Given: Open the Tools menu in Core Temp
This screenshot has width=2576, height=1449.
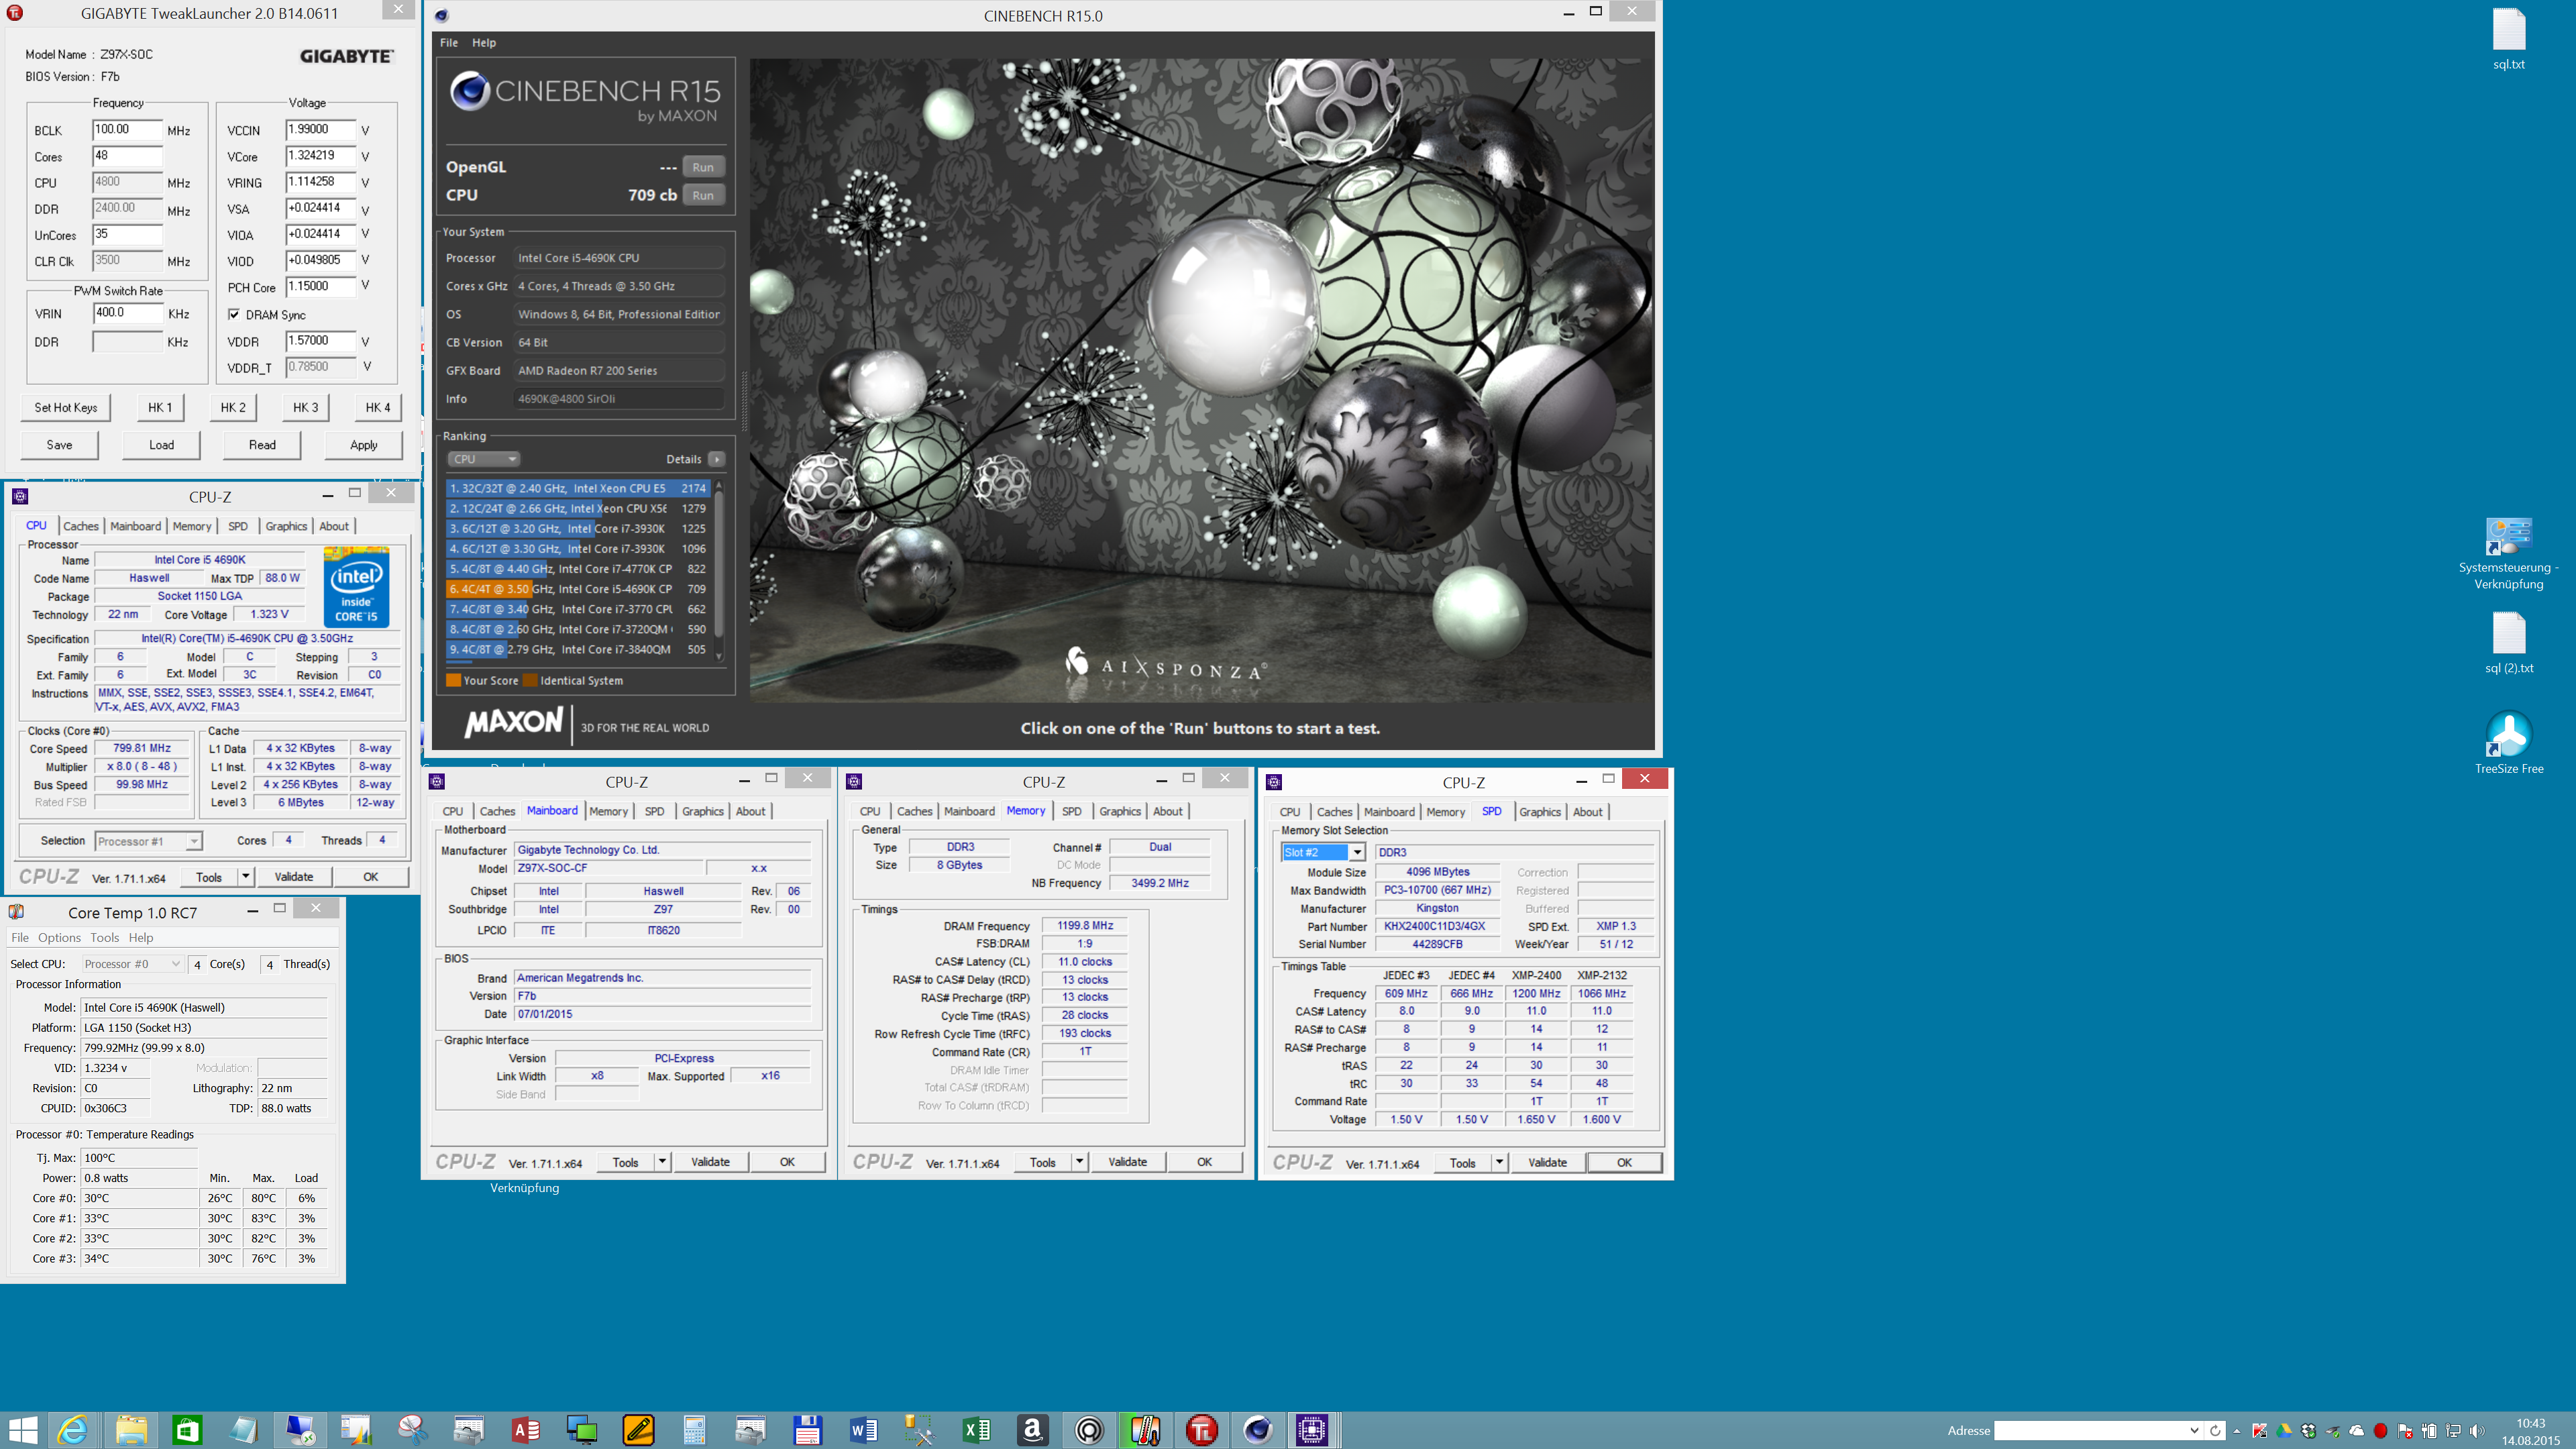Looking at the screenshot, I should (x=104, y=938).
